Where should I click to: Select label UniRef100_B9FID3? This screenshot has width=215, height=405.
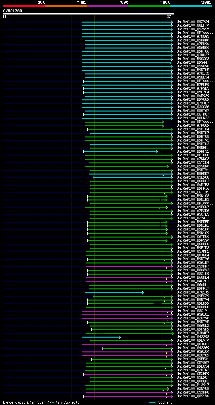point(193,248)
